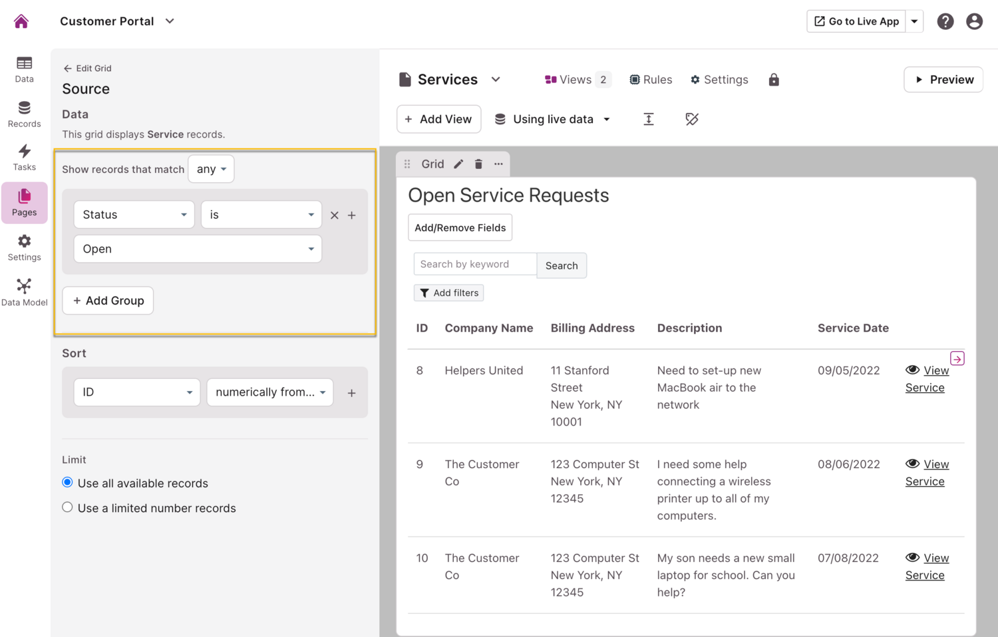Open View Service link for Helpers United
The height and width of the screenshot is (637, 998).
click(x=927, y=379)
